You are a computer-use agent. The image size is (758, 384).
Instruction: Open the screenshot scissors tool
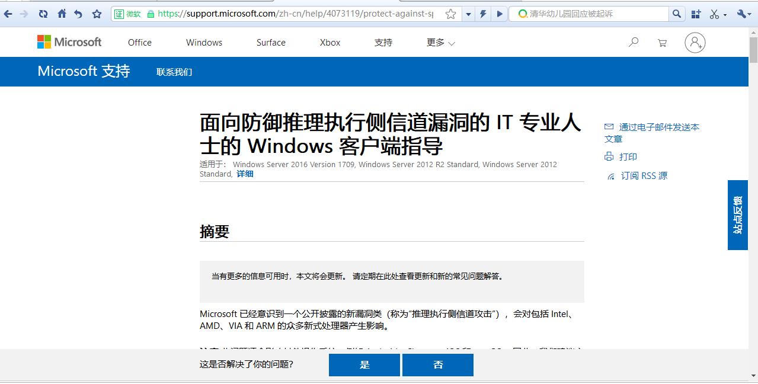point(714,13)
